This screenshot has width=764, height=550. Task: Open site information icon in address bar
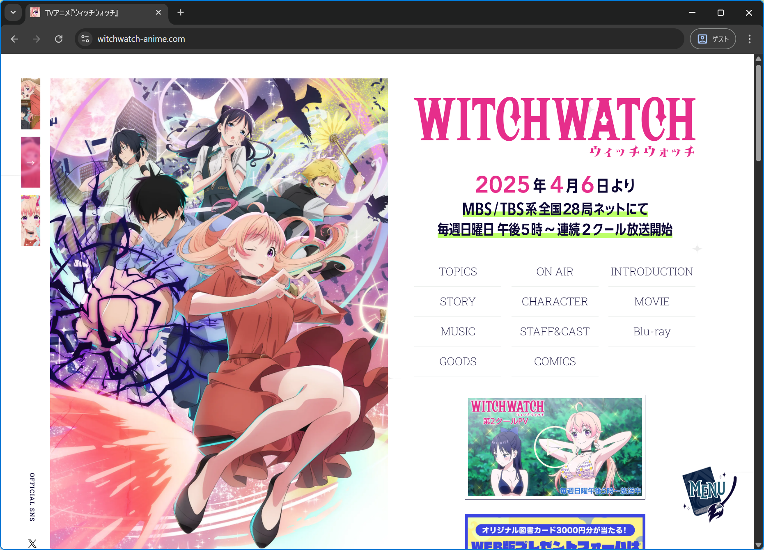[x=85, y=39]
